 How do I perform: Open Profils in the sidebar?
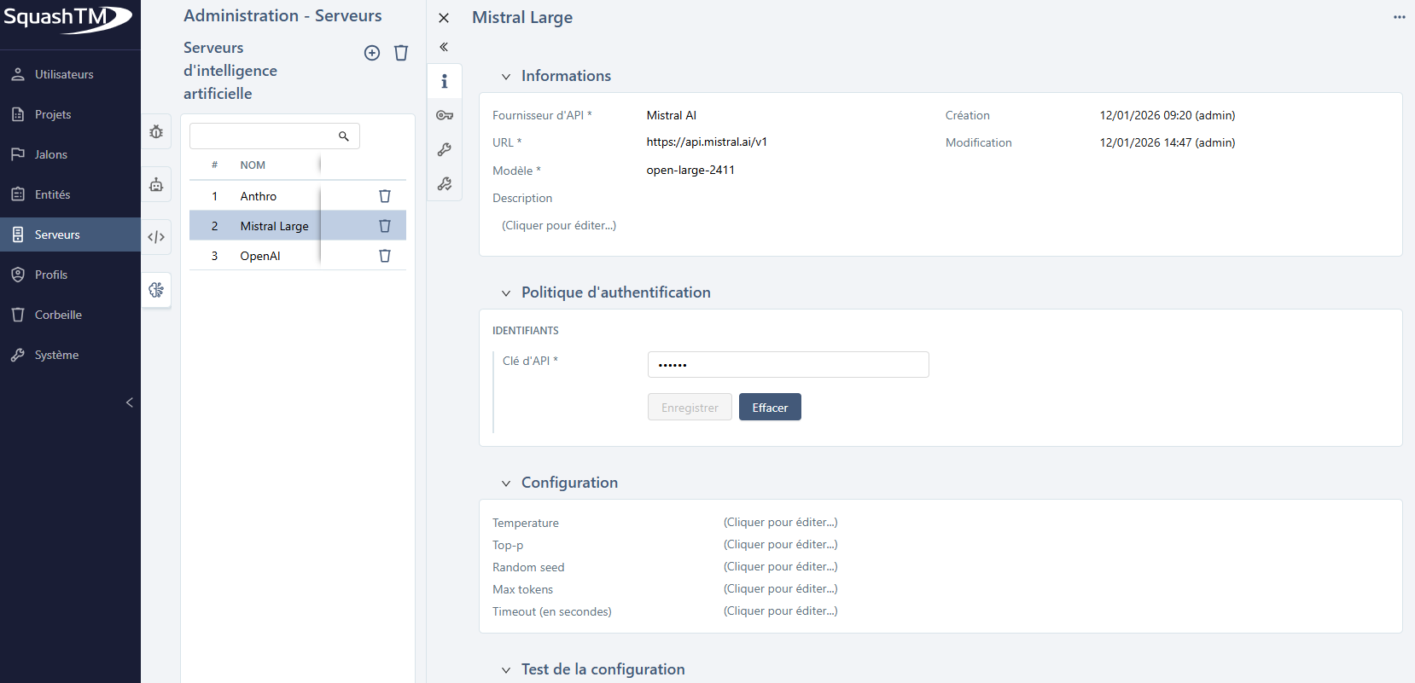pyautogui.click(x=70, y=275)
